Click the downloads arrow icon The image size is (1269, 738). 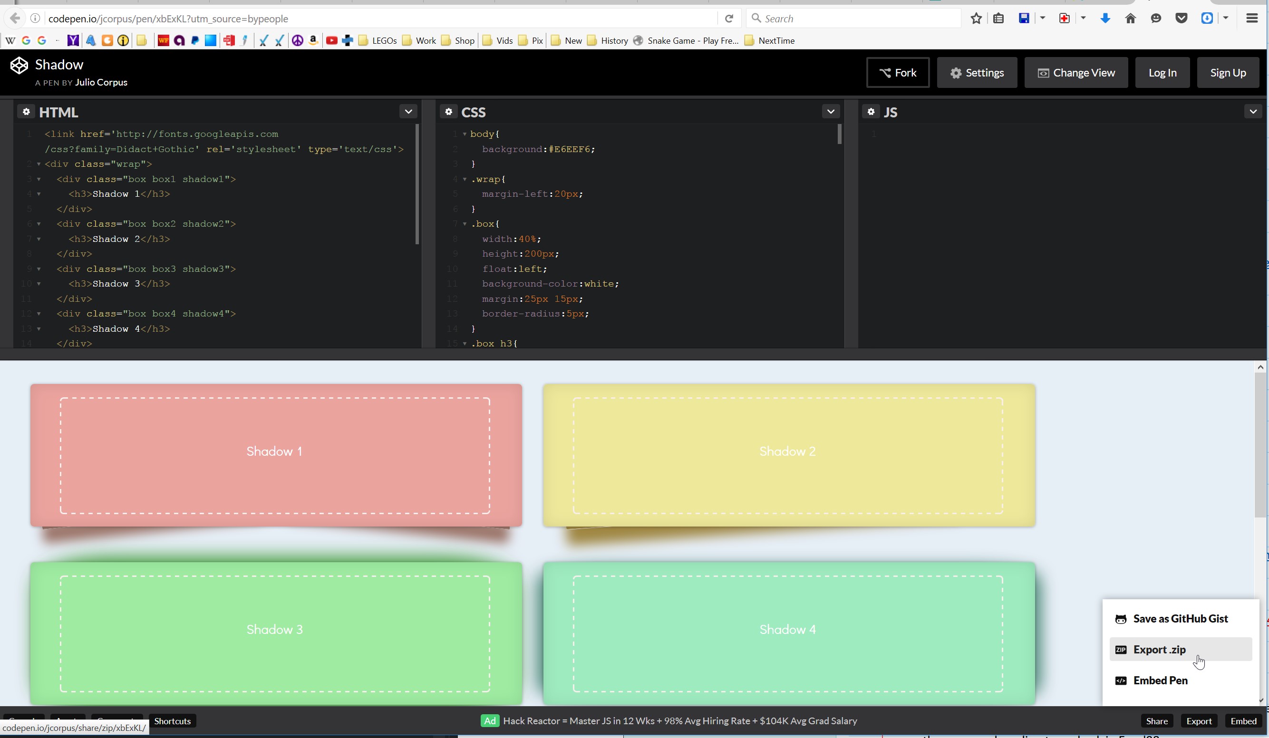click(1105, 19)
